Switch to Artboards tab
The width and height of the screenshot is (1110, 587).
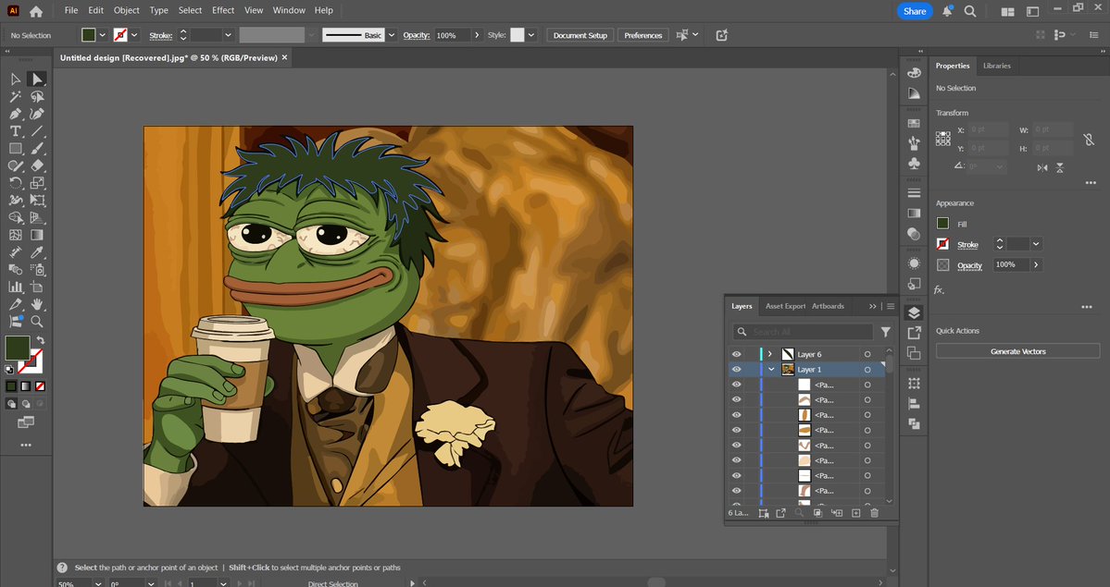[828, 306]
